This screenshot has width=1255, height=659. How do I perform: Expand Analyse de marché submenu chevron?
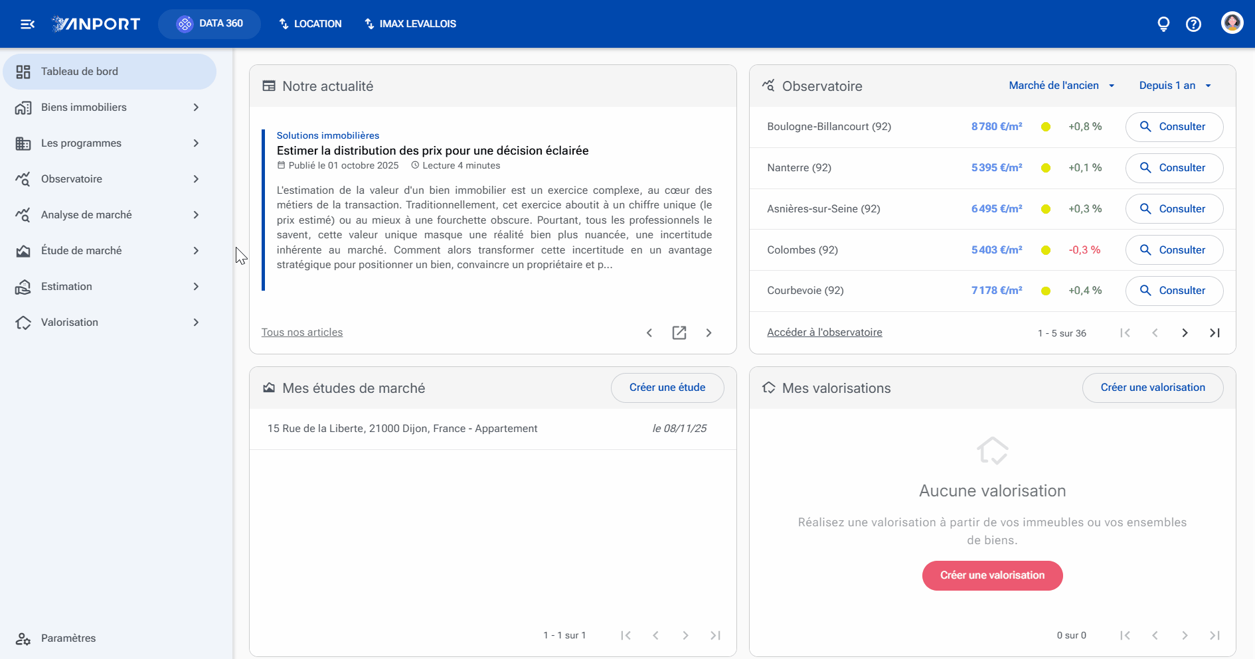[196, 215]
